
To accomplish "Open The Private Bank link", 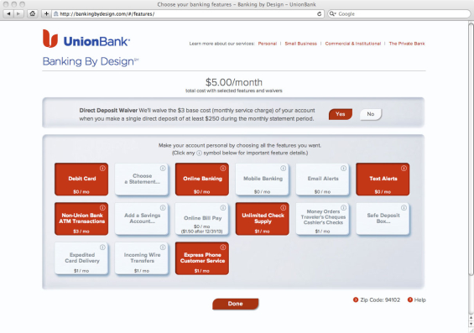I will tap(407, 44).
